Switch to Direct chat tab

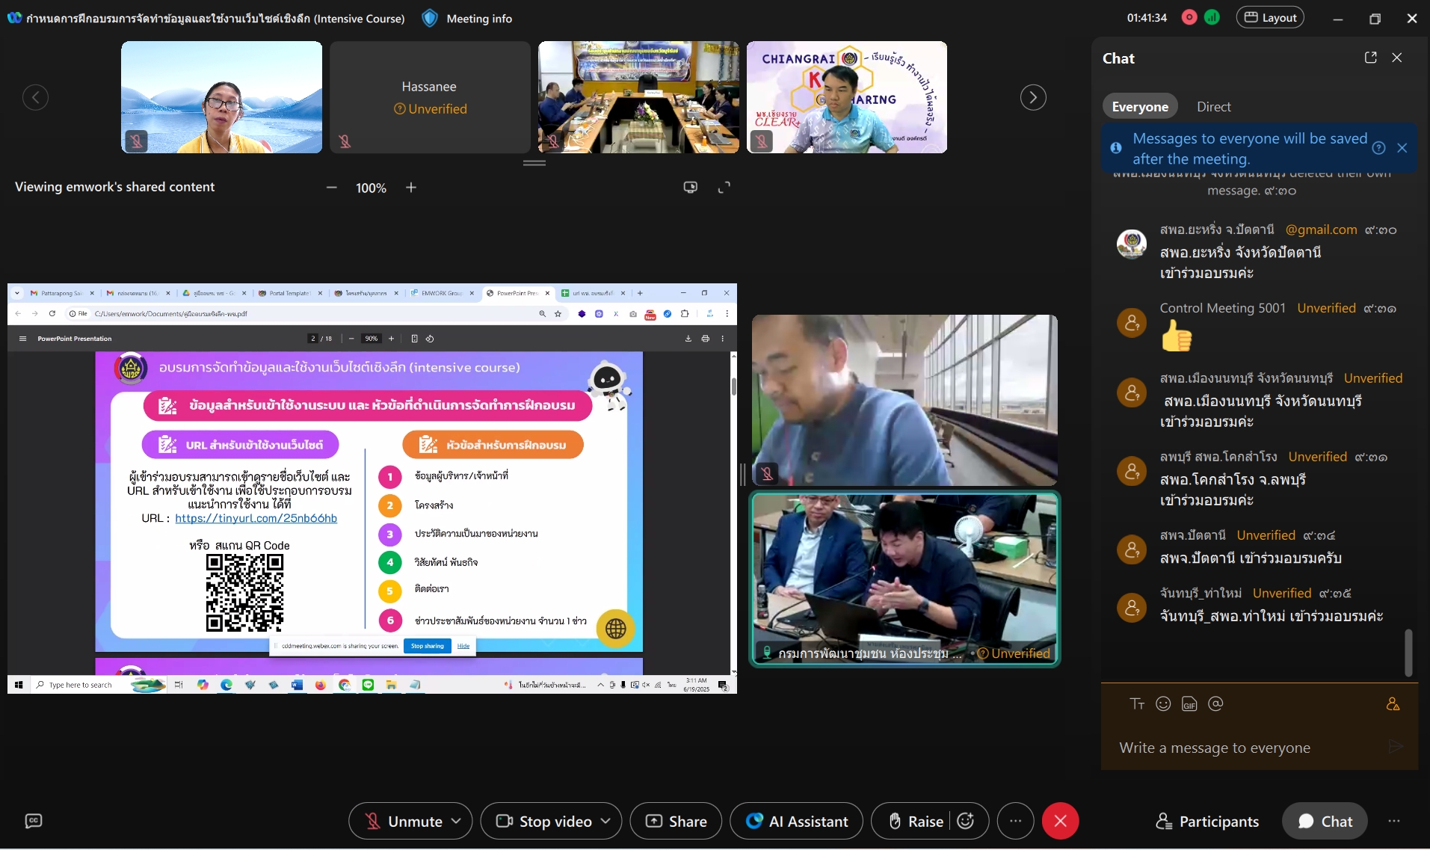point(1214,107)
